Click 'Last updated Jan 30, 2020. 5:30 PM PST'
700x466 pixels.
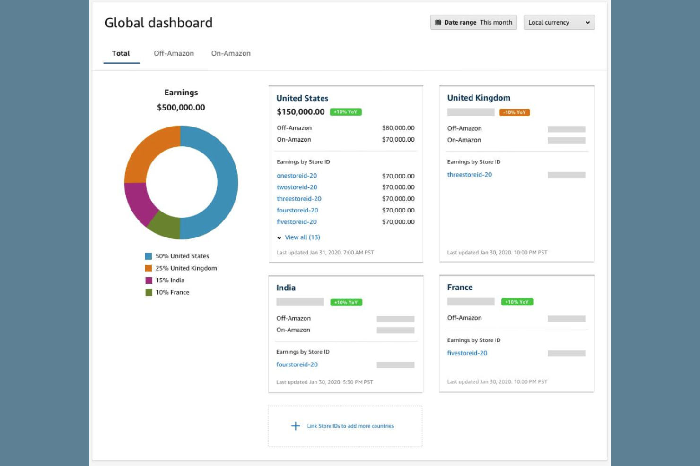pos(324,382)
